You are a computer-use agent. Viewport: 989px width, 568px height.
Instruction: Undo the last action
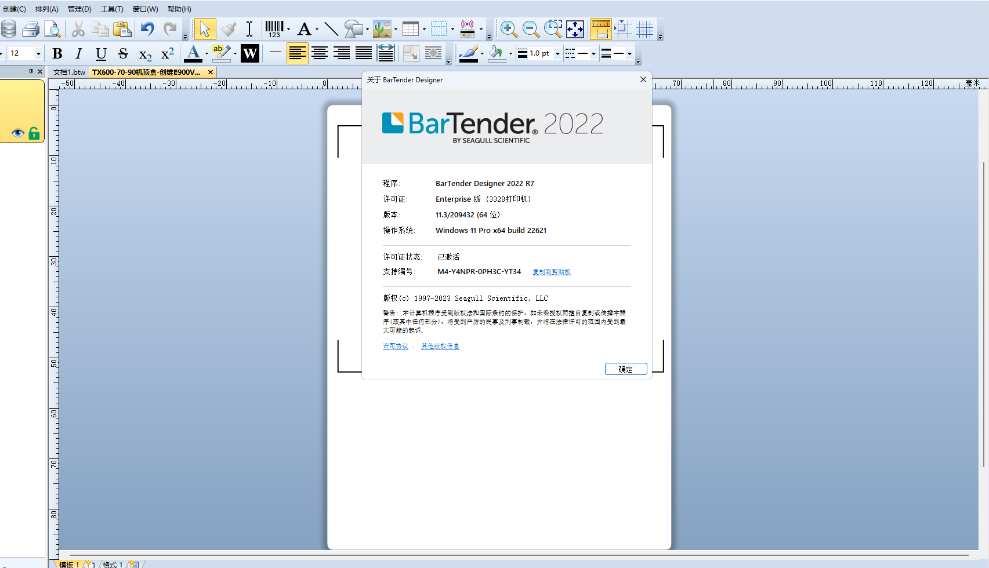click(x=147, y=29)
